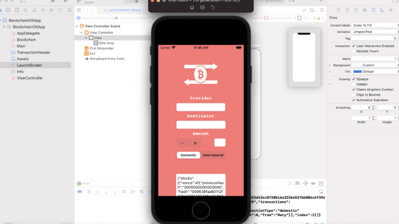
Task: Toggle the User Interaction Enabled checkbox
Action: (354, 46)
